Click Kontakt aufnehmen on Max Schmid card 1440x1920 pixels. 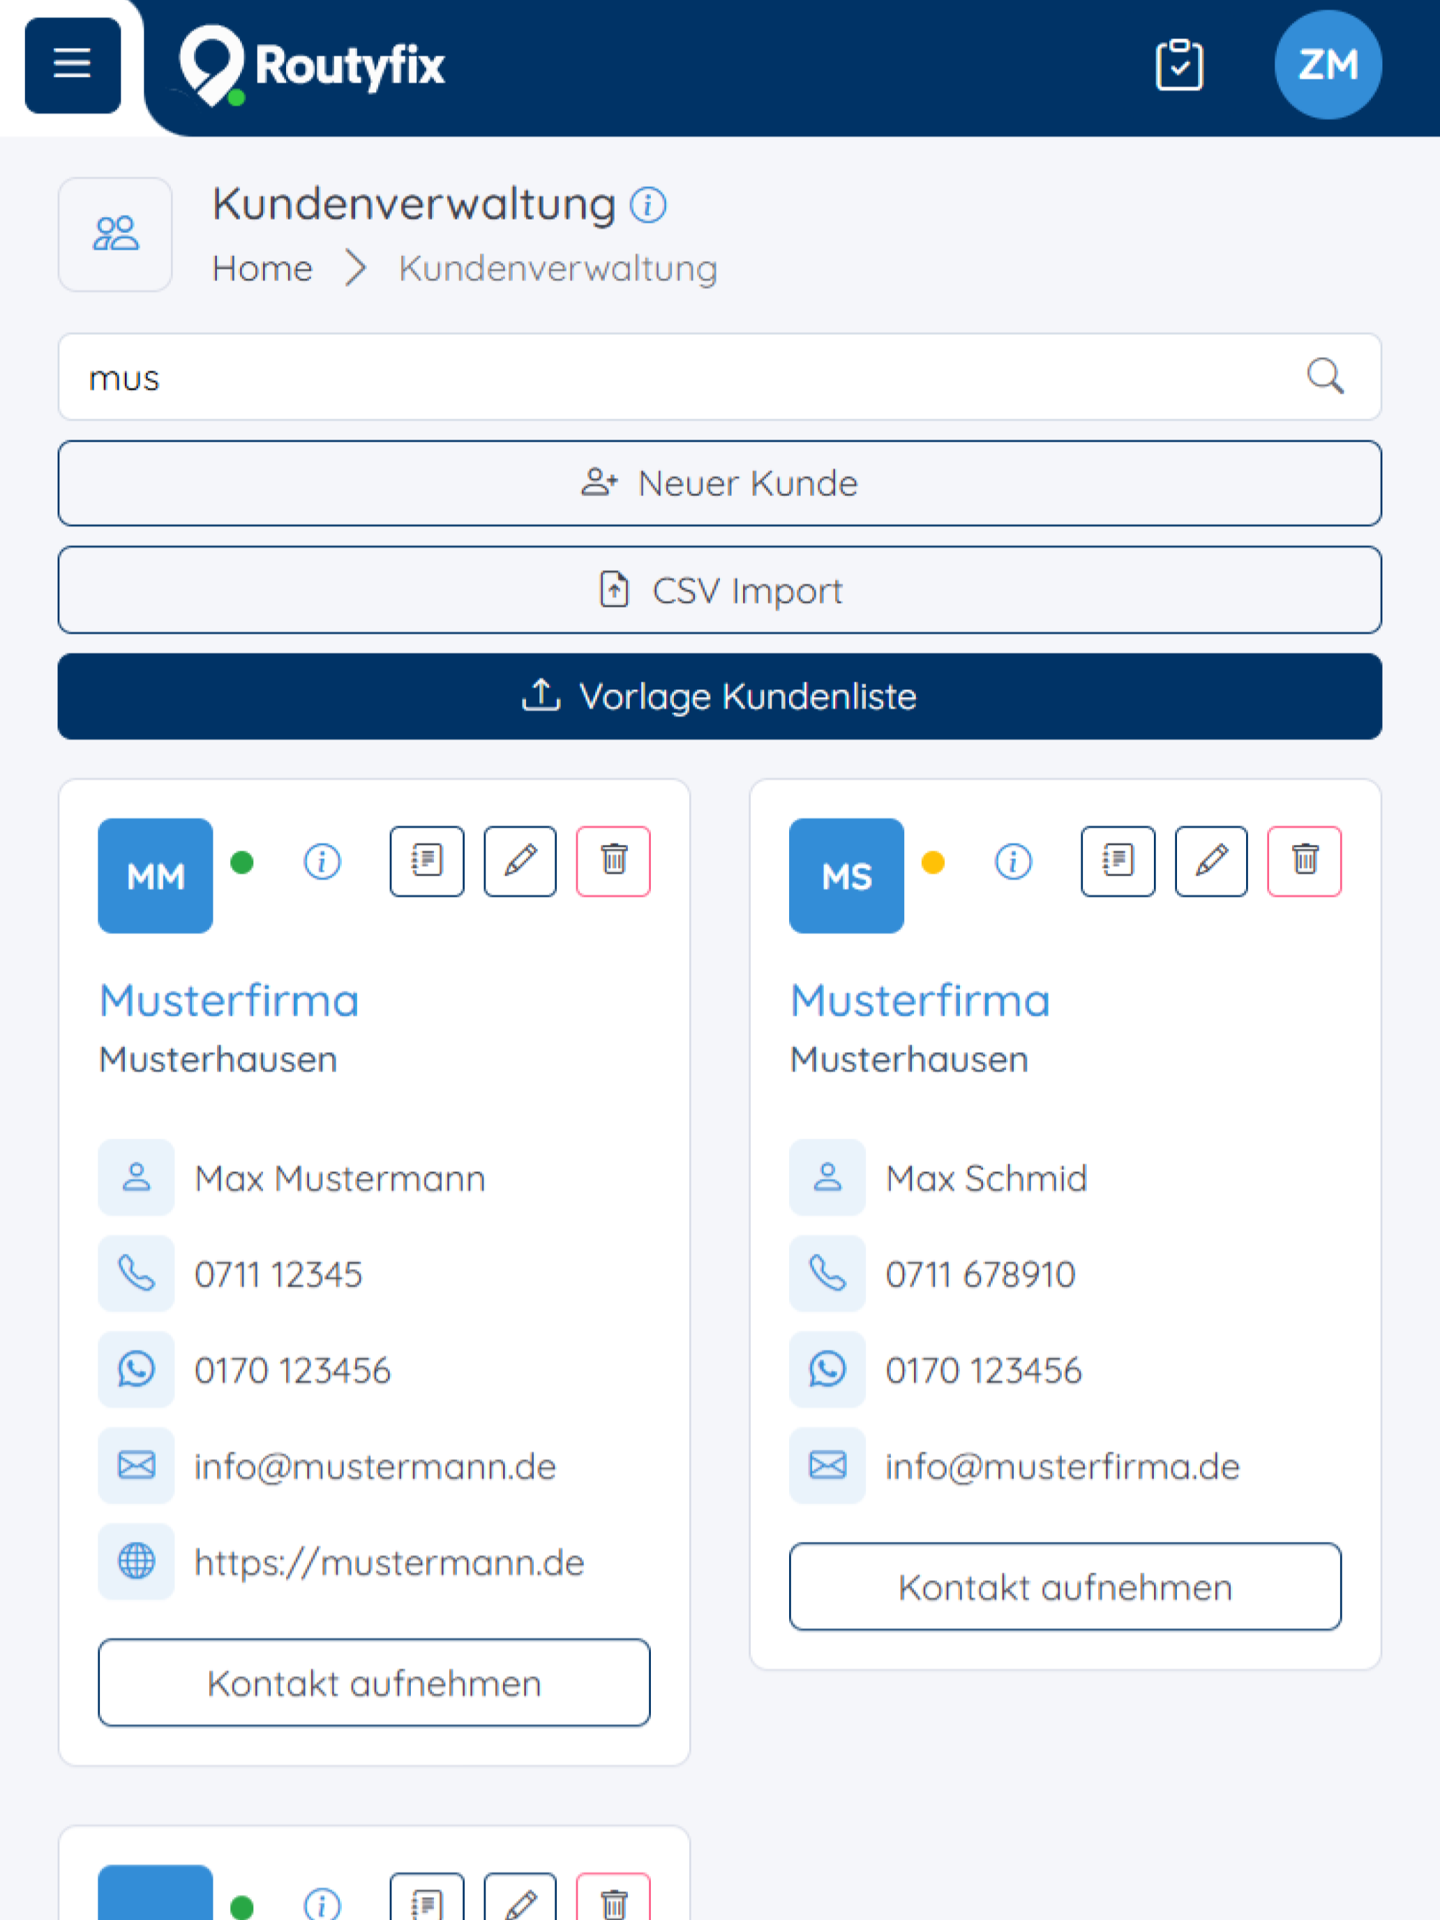(x=1065, y=1587)
